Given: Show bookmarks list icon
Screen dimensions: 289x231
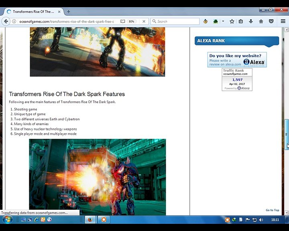Looking at the screenshot, I should 241,21.
